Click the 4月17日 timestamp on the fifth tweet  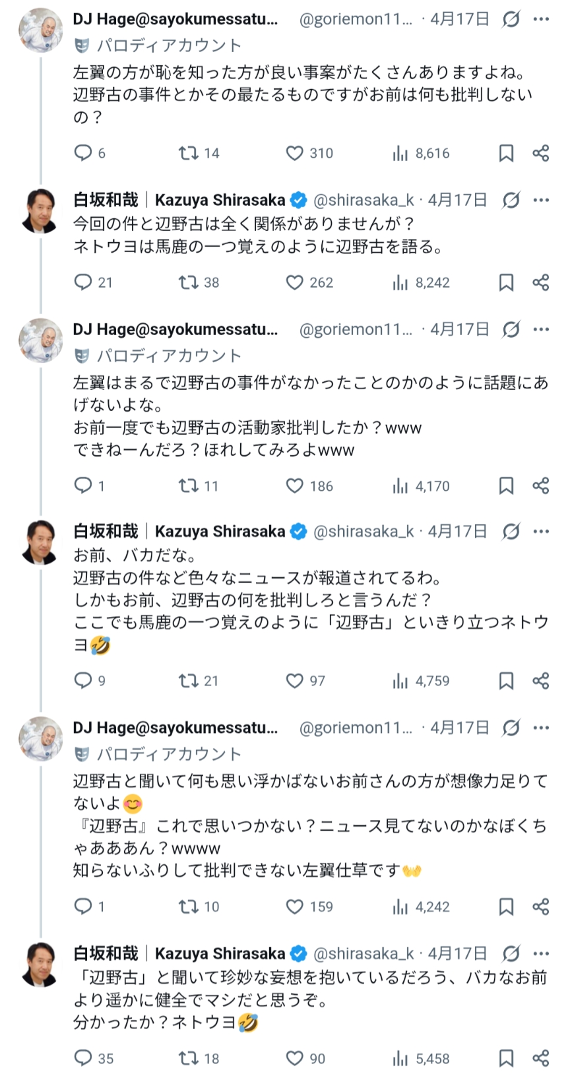point(460,728)
